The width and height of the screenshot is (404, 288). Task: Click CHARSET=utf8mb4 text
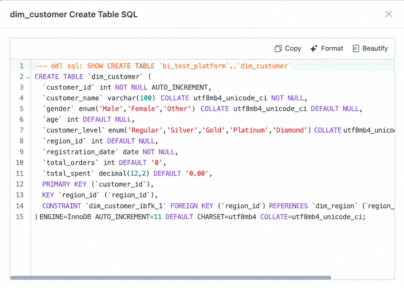point(227,217)
